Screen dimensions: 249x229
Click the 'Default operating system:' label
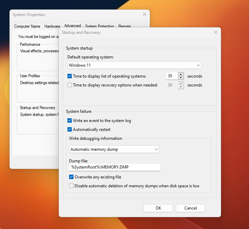[x=90, y=57]
